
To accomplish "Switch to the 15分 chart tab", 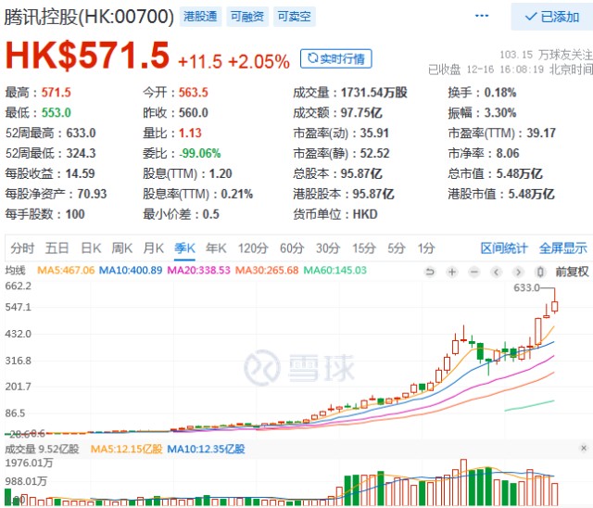I will point(364,248).
